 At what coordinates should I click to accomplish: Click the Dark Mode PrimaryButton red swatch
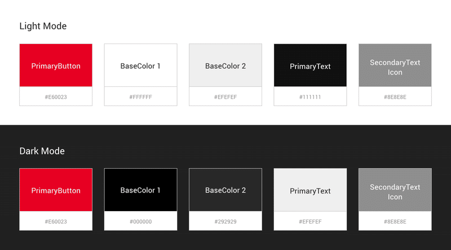click(56, 190)
